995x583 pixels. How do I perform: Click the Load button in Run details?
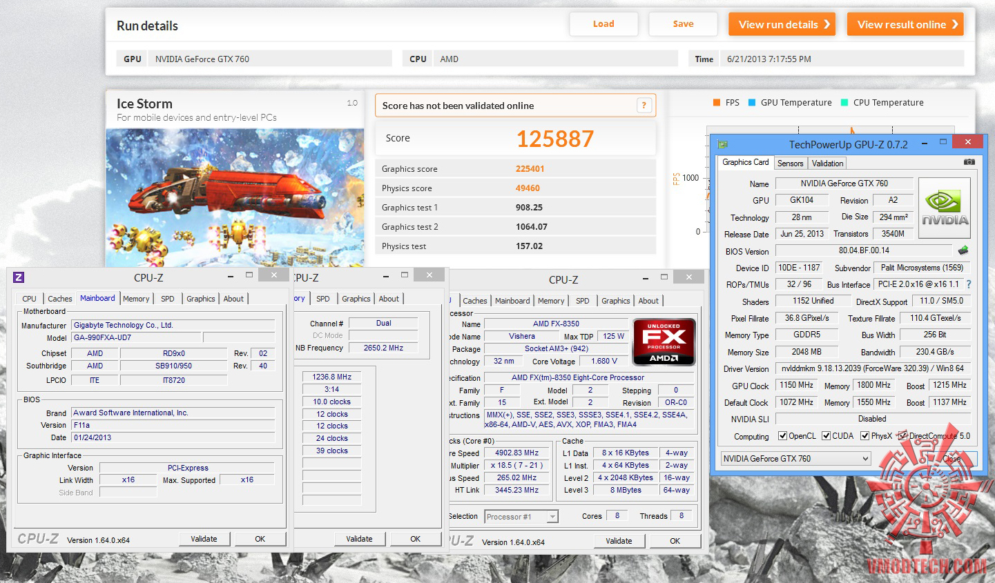coord(603,24)
